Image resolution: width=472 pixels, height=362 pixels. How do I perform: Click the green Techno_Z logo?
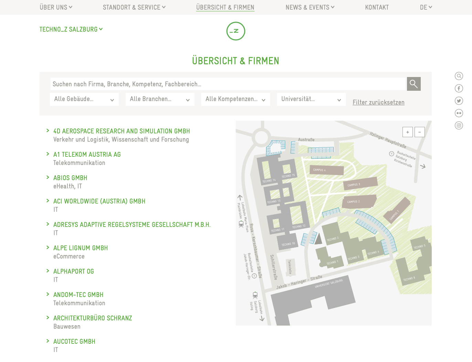(x=236, y=31)
